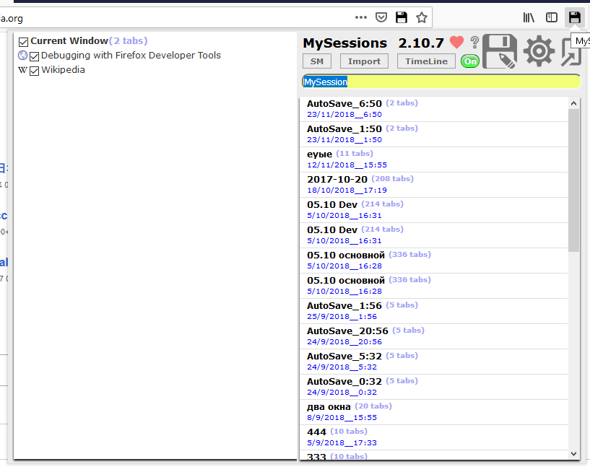
Task: Bookmark this page with the star icon
Action: pyautogui.click(x=422, y=17)
